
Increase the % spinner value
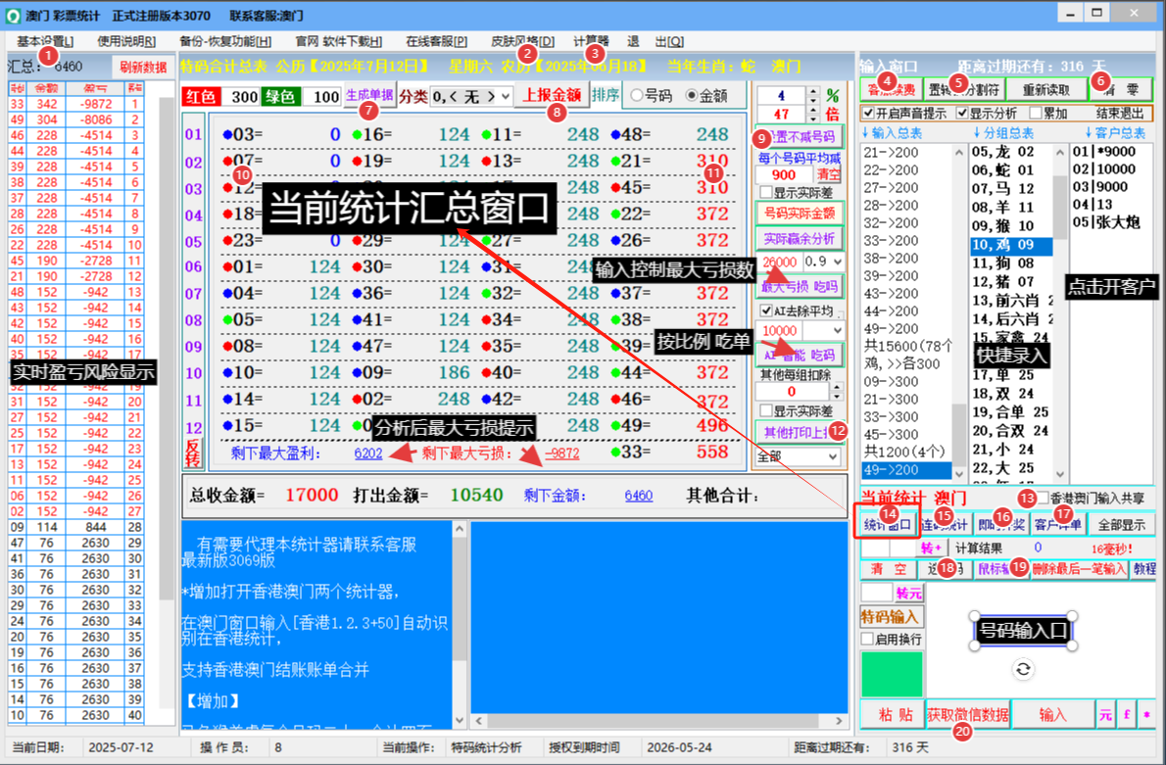813,91
